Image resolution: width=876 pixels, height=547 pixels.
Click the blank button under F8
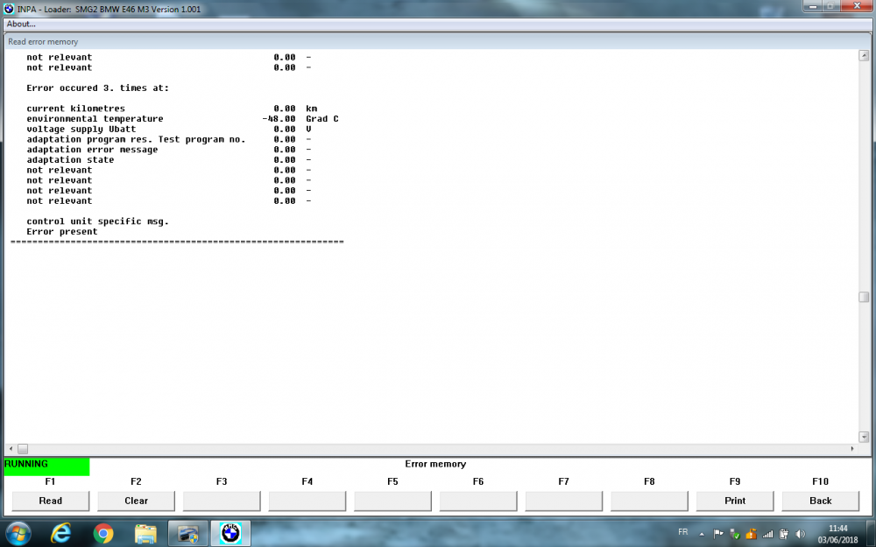[x=649, y=501]
